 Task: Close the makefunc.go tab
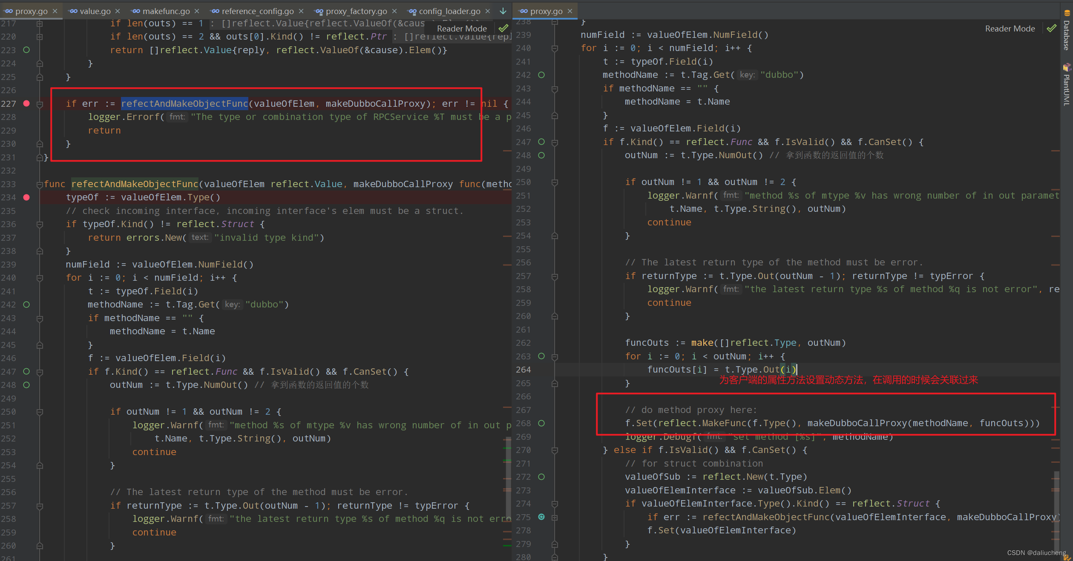pyautogui.click(x=197, y=11)
